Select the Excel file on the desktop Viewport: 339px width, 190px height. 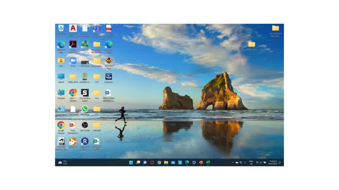(97, 142)
